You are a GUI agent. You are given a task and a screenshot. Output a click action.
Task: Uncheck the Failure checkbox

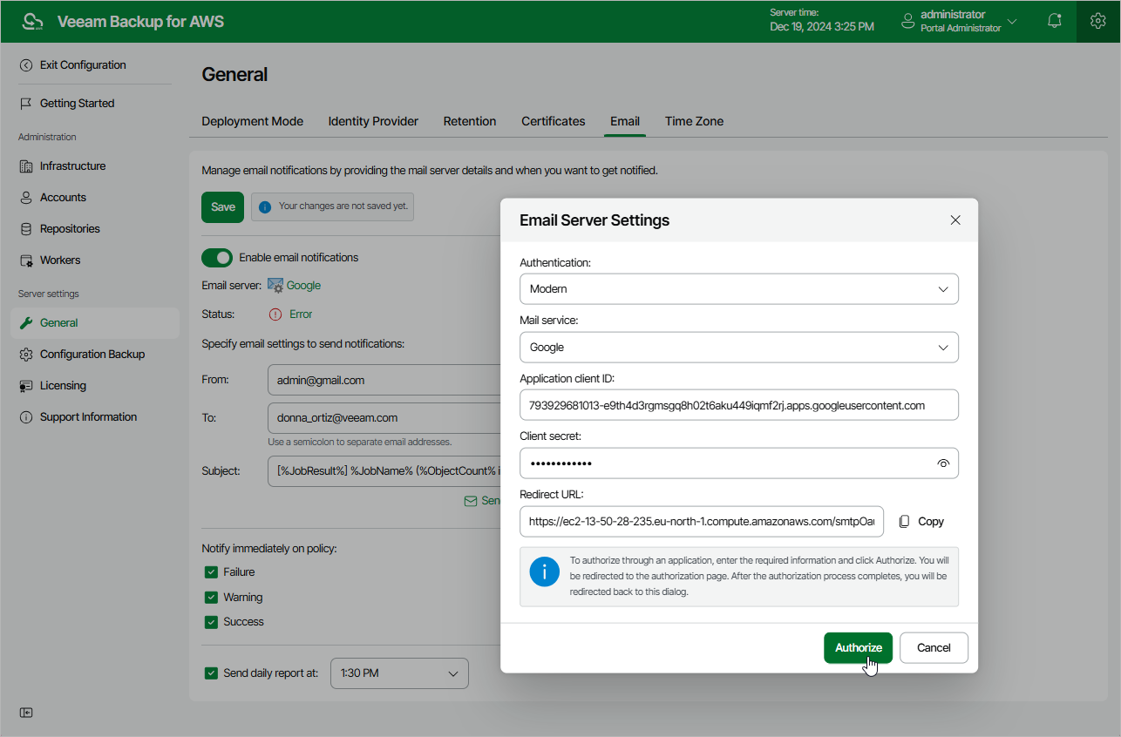click(x=211, y=572)
